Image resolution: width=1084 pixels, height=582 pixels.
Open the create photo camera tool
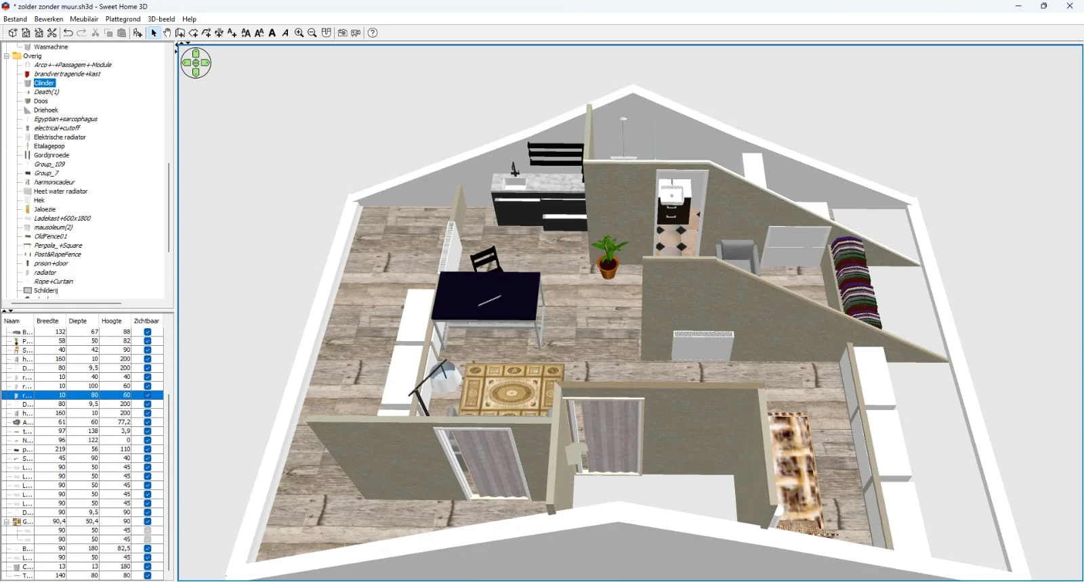pos(342,33)
